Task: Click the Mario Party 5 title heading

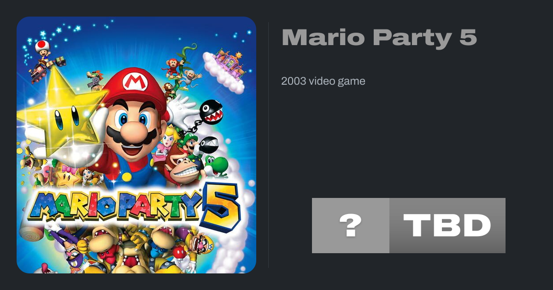Action: point(379,37)
